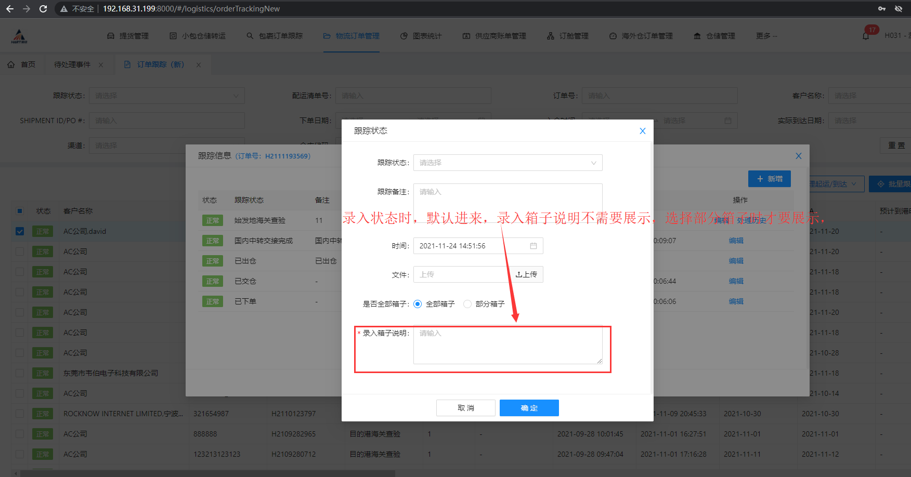
Task: Click the 上传 upload button
Action: coord(526,274)
